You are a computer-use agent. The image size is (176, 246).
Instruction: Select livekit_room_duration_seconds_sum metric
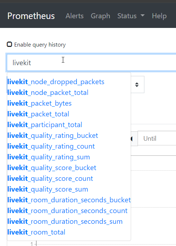[x=69, y=222]
